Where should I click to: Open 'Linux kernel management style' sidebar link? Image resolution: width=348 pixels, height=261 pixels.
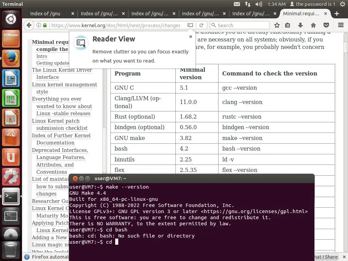[64, 88]
